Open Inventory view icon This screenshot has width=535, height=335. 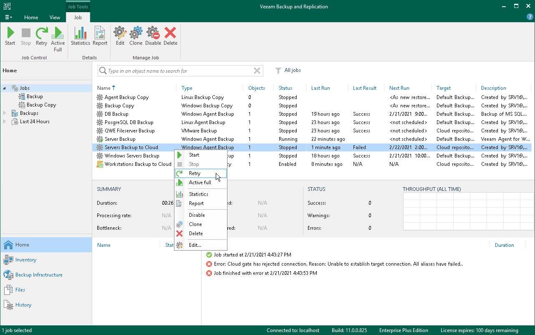click(x=8, y=260)
